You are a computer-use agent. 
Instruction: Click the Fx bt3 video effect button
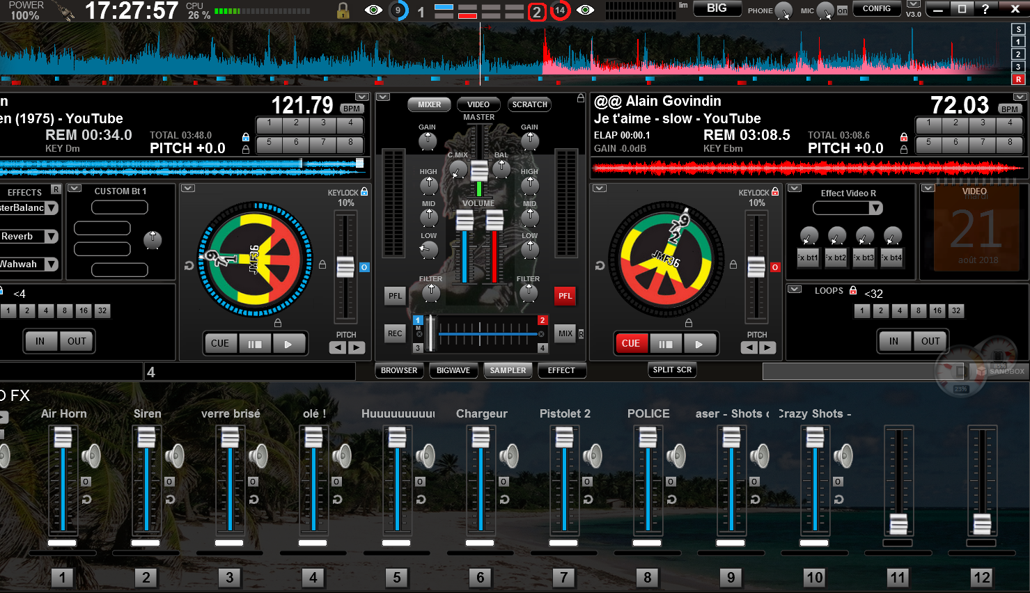tap(864, 258)
